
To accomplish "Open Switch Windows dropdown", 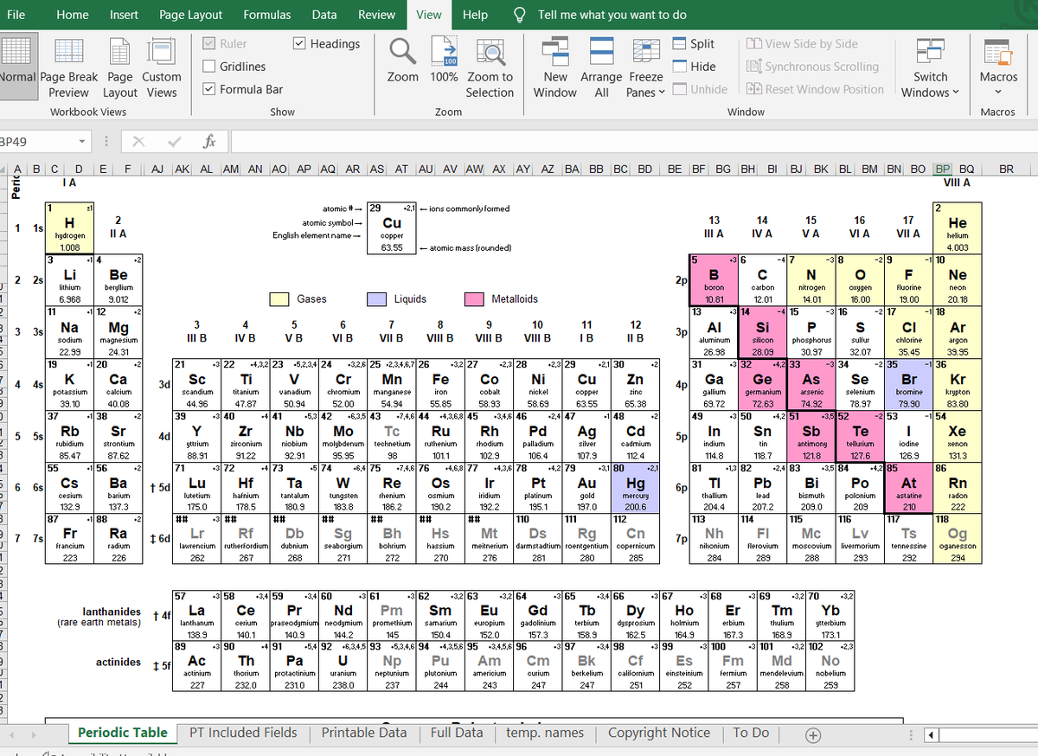I will click(930, 68).
